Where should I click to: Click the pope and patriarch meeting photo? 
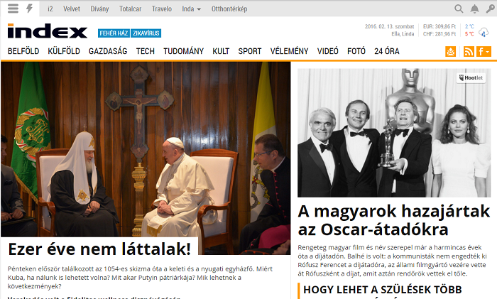(x=146, y=149)
